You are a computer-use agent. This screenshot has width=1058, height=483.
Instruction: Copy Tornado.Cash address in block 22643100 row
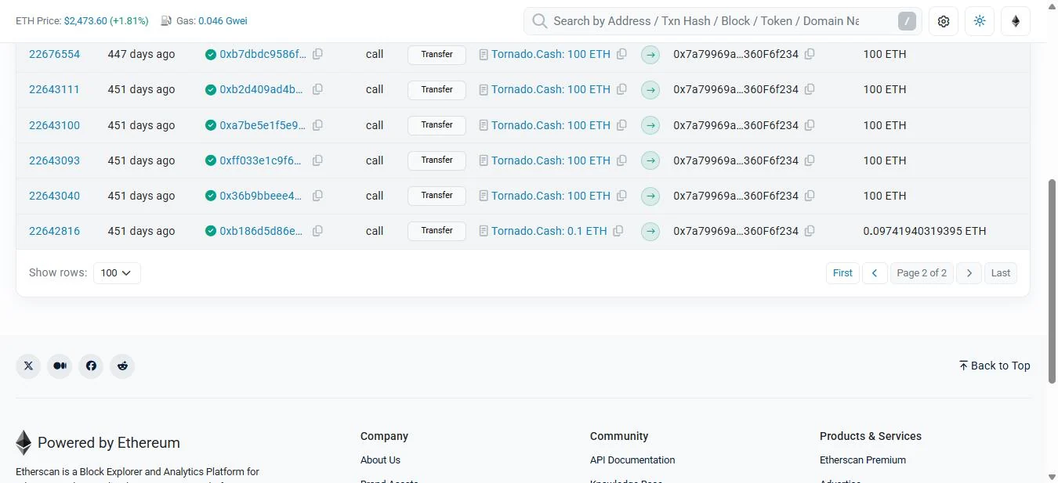(621, 125)
